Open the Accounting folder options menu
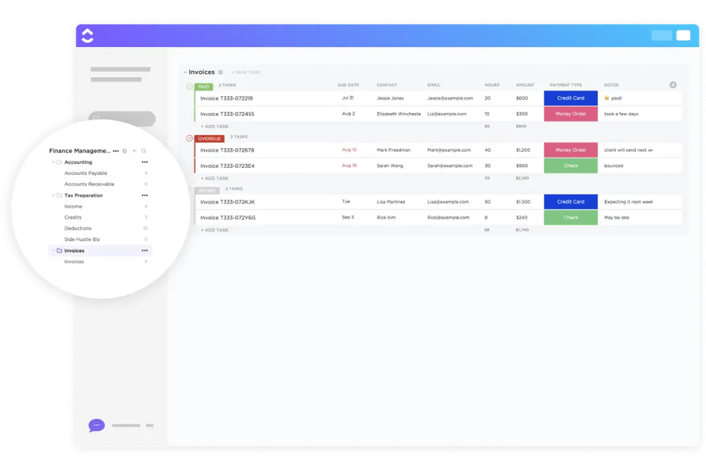This screenshot has width=706, height=474. coord(145,162)
